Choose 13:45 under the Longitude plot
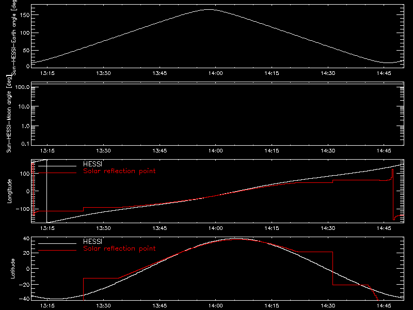Screen dimensions: 413x310 [x=160, y=228]
